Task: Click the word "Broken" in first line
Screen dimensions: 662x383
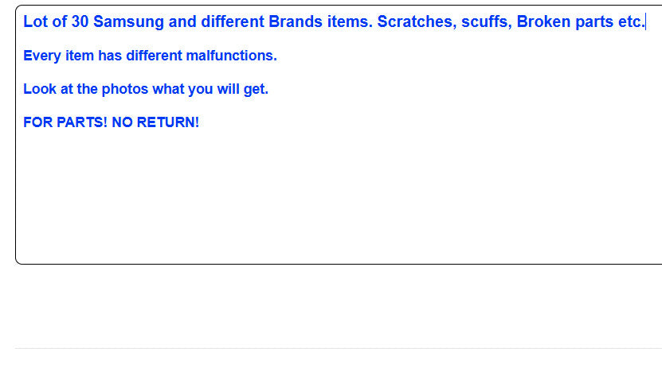Action: 543,21
